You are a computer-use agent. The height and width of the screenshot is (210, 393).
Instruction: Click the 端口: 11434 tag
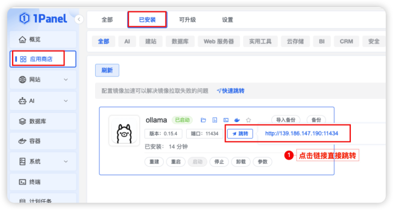(x=204, y=134)
